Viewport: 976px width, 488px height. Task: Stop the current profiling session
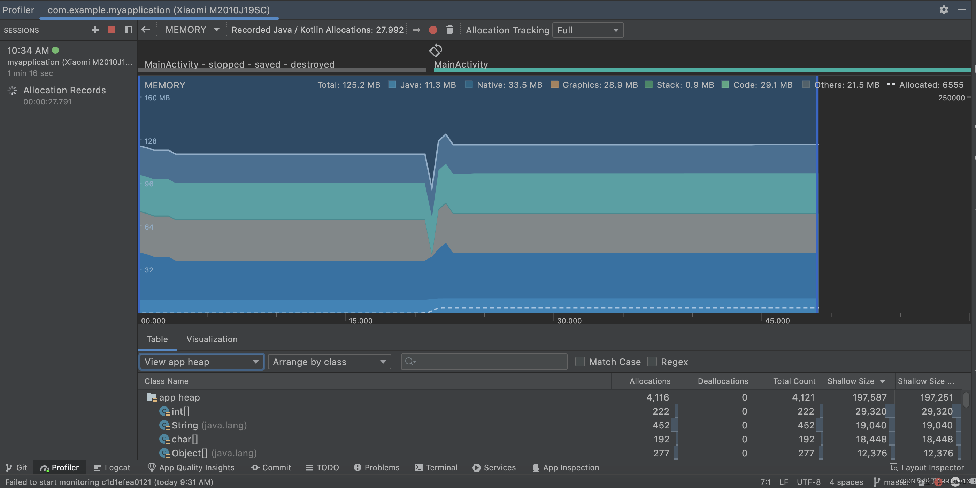112,30
